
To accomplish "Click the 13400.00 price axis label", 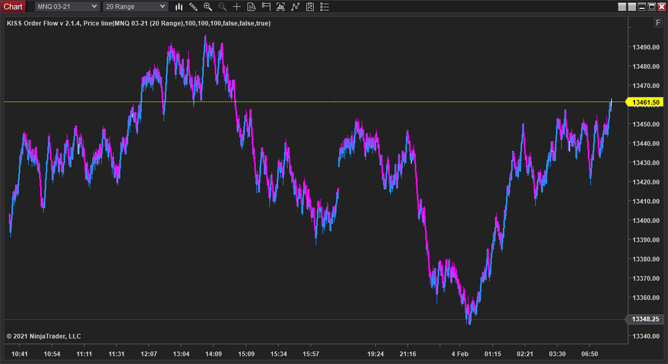I will (x=646, y=220).
